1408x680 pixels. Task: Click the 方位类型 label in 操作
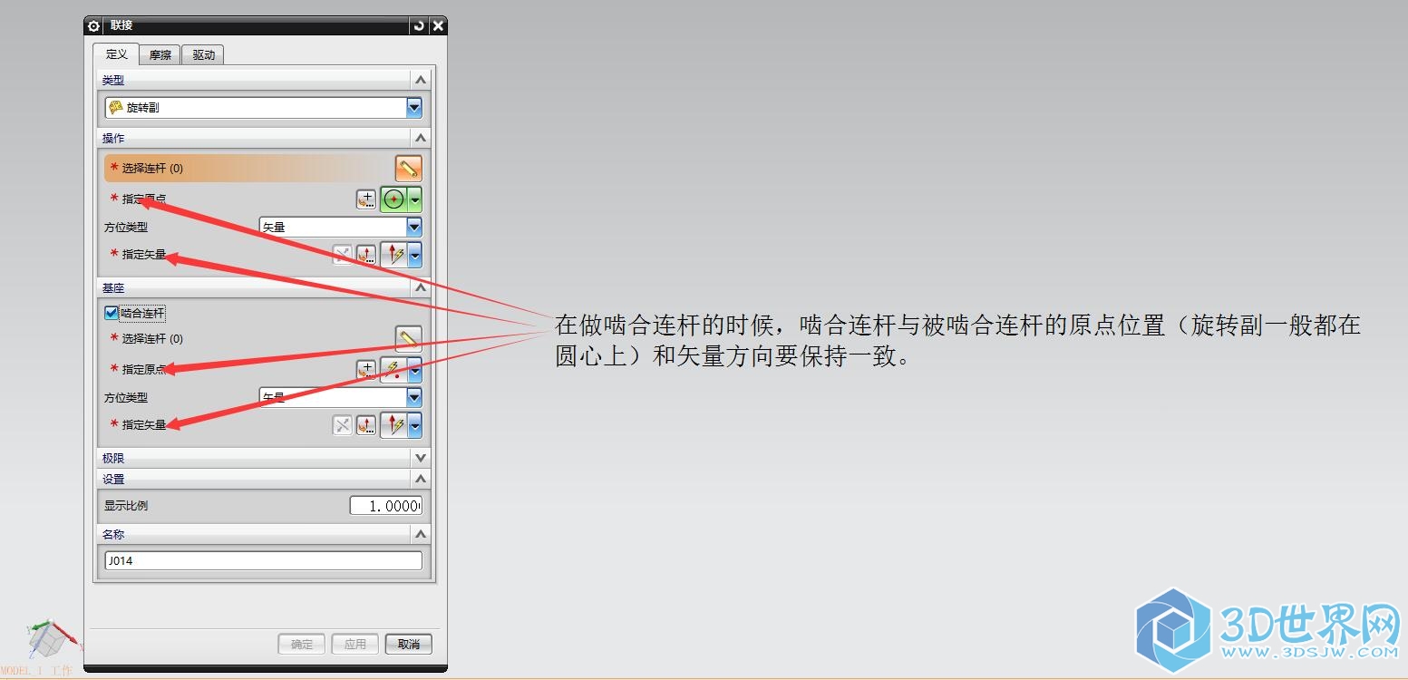(126, 228)
